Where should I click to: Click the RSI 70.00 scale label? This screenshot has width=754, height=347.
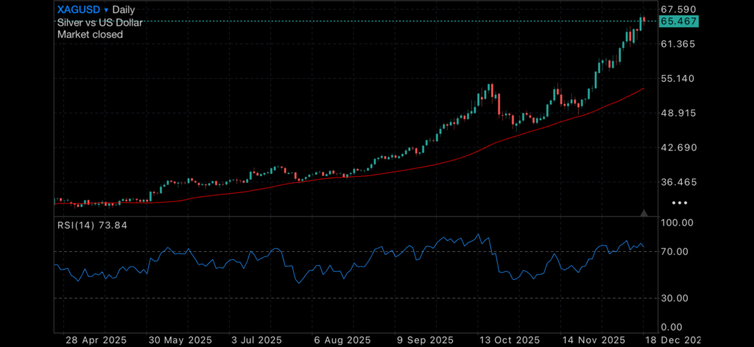coord(676,252)
